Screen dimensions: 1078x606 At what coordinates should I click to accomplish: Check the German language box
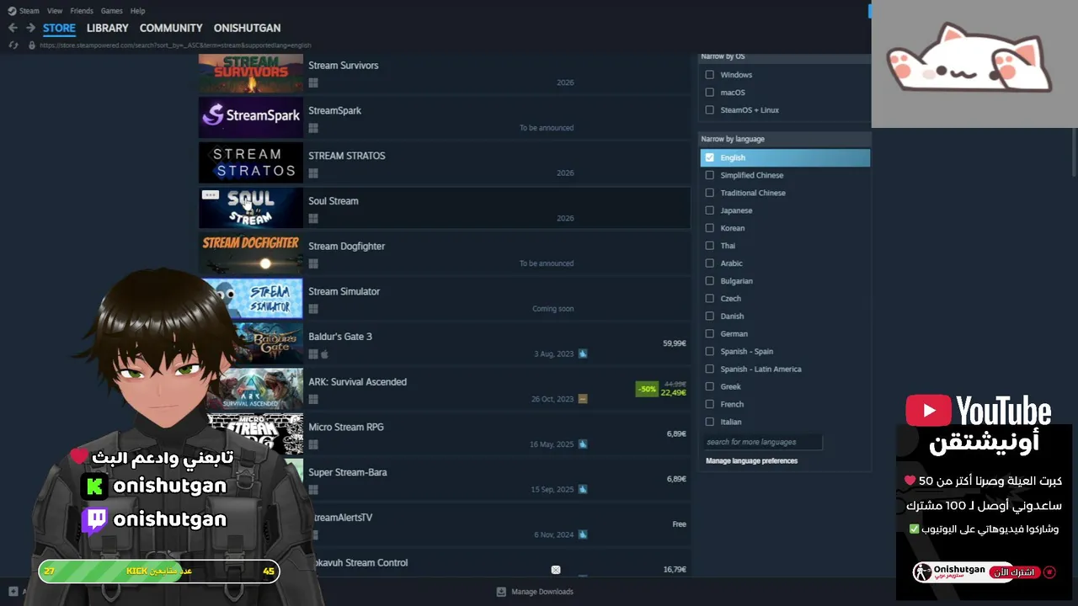[709, 334]
